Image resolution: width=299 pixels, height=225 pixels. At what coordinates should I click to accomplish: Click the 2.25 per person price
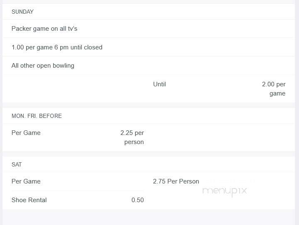(132, 137)
